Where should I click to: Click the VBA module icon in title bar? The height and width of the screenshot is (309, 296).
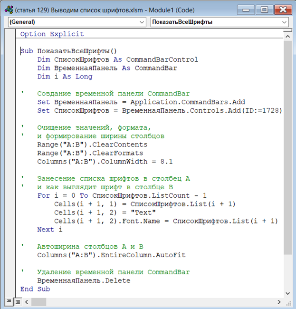click(9, 10)
